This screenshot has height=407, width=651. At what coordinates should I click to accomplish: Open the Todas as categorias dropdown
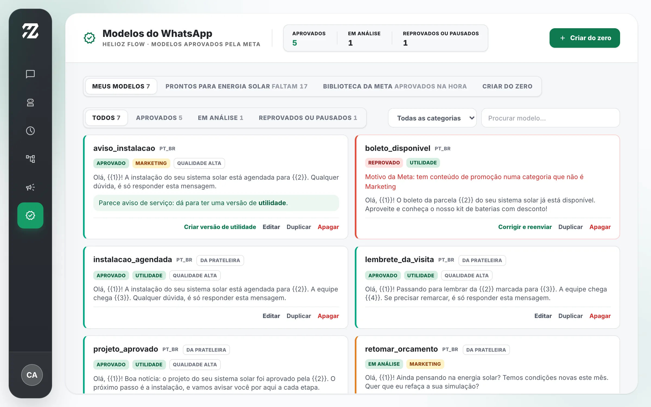(x=432, y=118)
